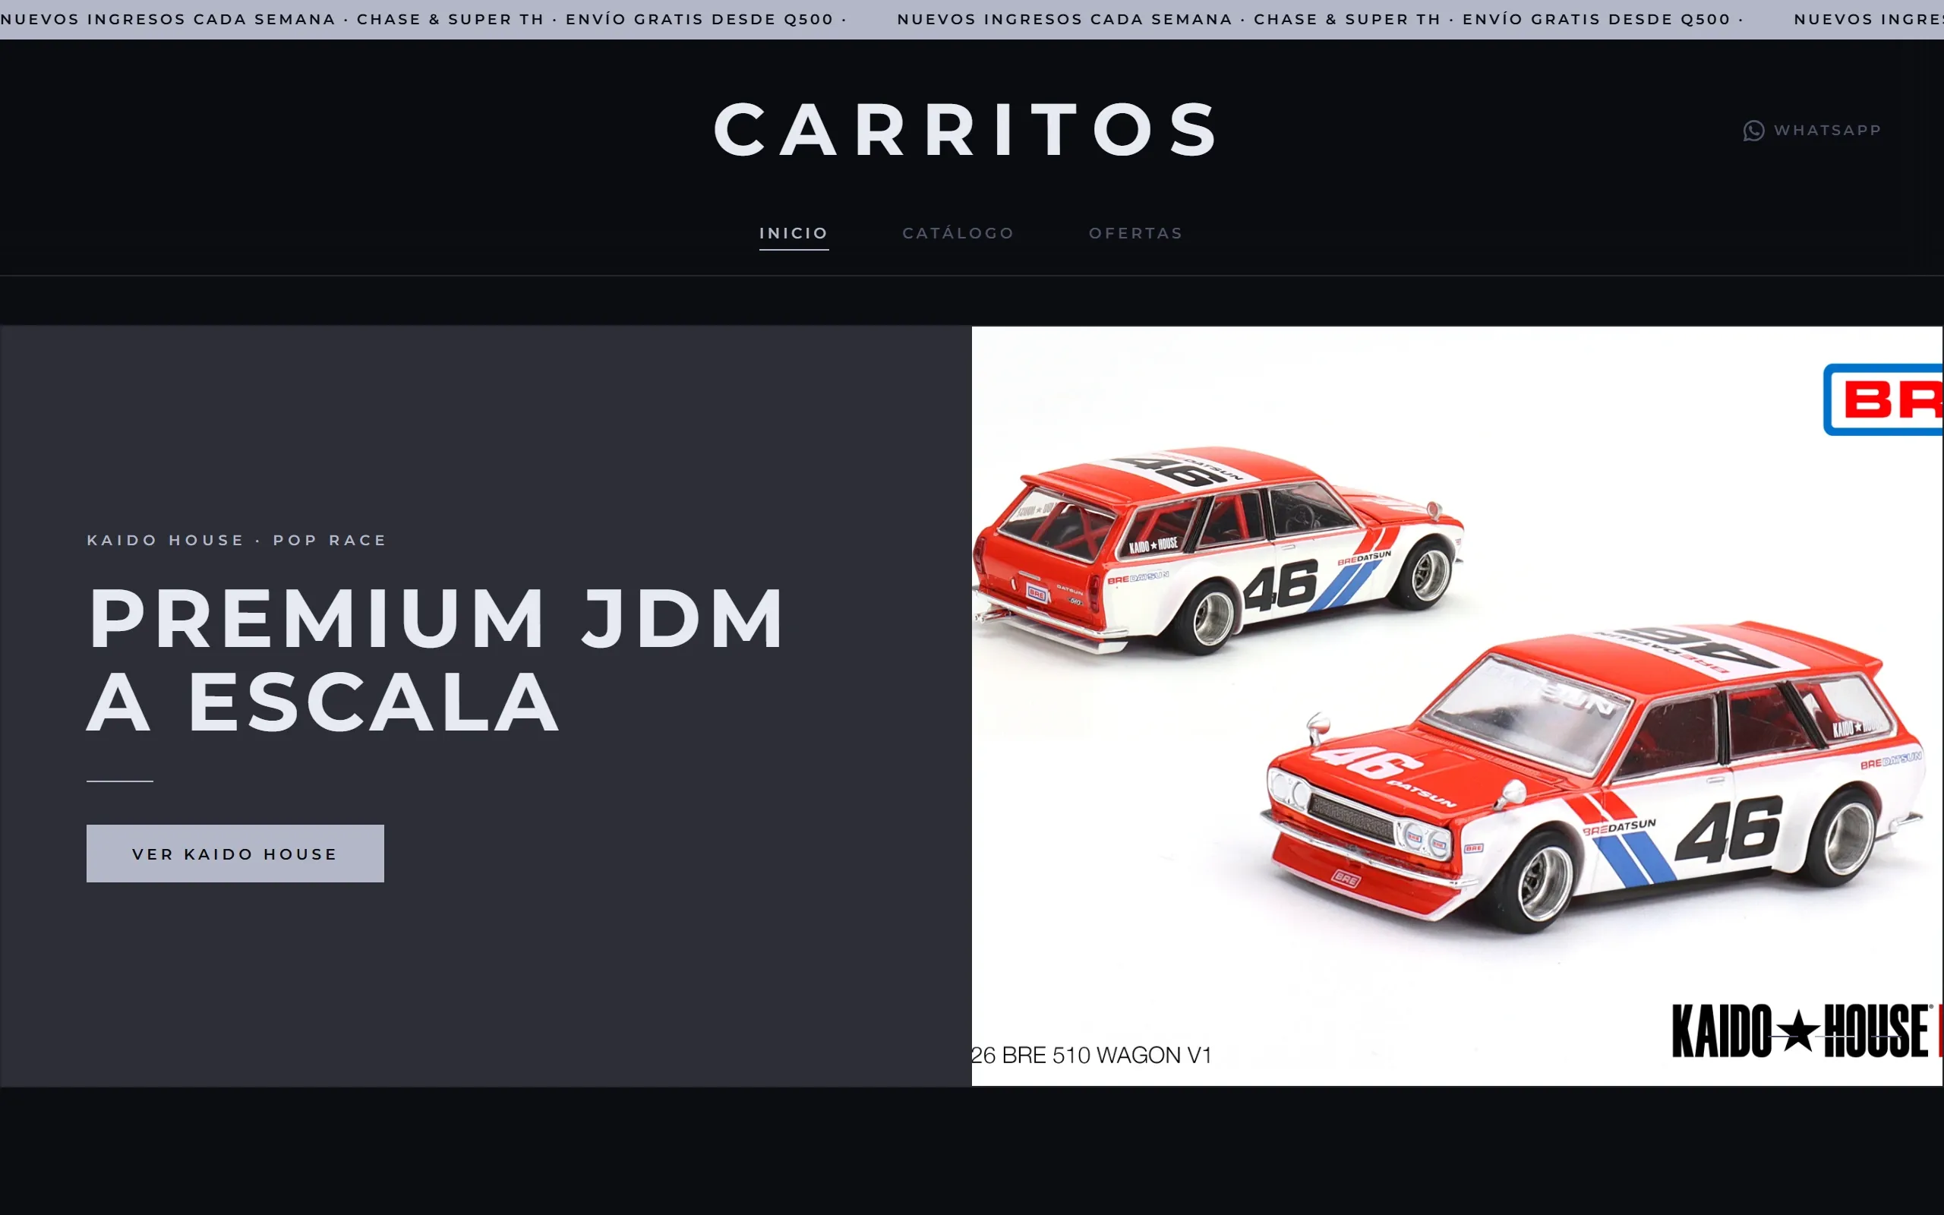Image resolution: width=1944 pixels, height=1215 pixels.
Task: Open the WHATSAPP contact link
Action: coord(1813,130)
